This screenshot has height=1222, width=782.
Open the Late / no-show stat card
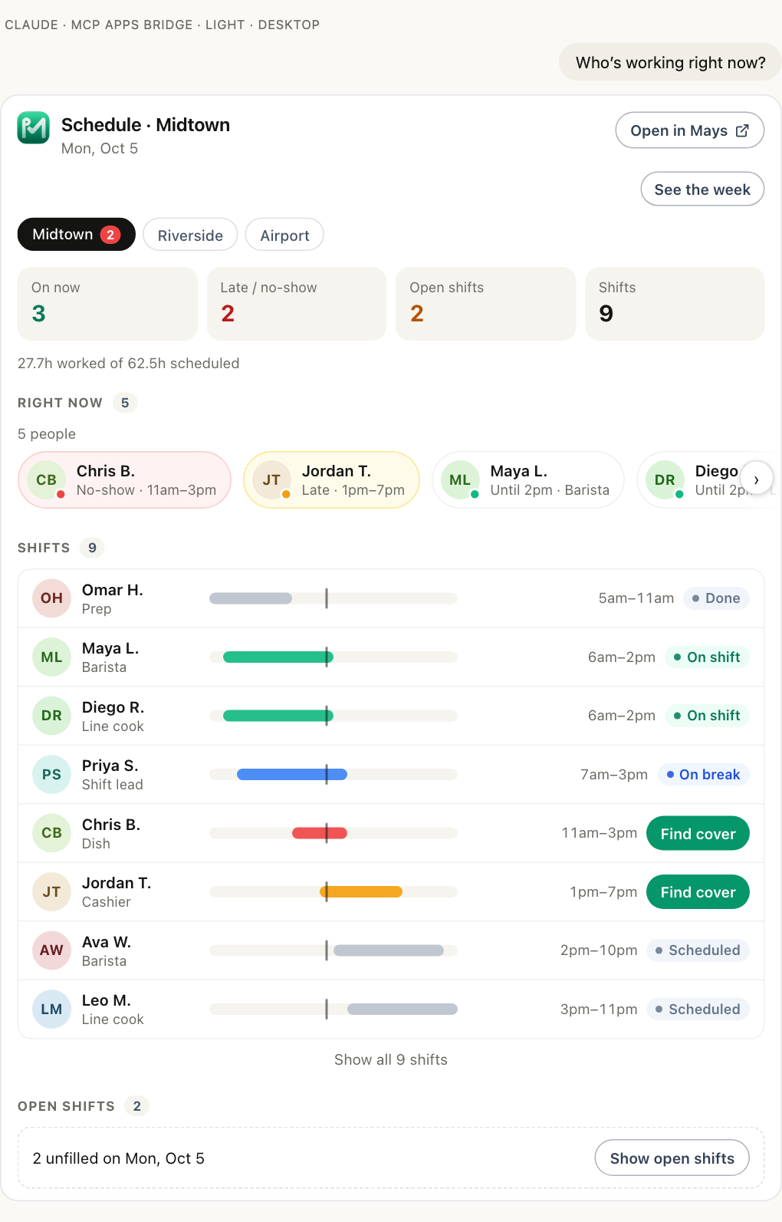[297, 304]
